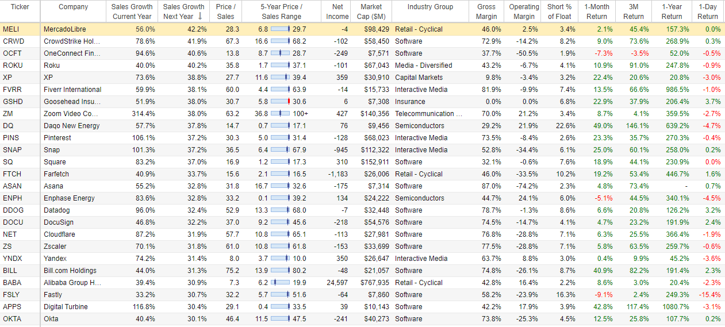Screen dimensions: 725x327
Task: Click the 3M Return column header
Action: pos(633,11)
